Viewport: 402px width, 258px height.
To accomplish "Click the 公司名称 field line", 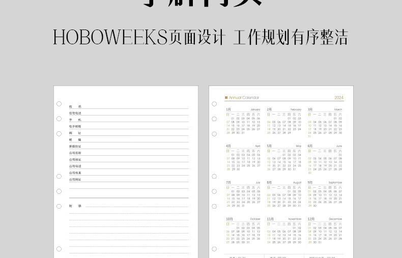I will pos(132,153).
